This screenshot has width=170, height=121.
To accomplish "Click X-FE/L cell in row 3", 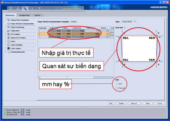I will pos(105,37).
